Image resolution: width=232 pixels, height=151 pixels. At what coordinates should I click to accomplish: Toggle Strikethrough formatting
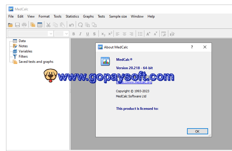click(94, 34)
